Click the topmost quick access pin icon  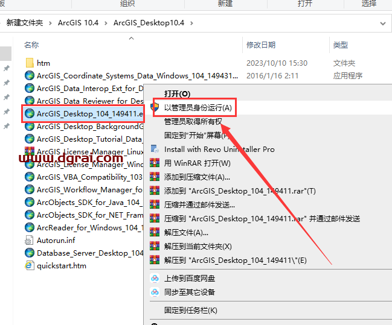click(x=7, y=68)
